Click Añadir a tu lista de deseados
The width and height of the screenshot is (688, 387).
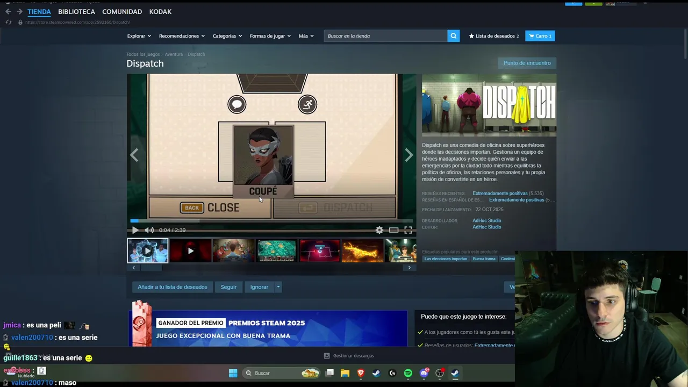coord(172,287)
